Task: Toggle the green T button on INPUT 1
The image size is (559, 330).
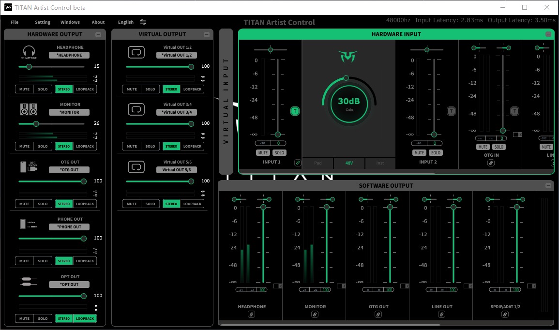Action: pos(295,111)
